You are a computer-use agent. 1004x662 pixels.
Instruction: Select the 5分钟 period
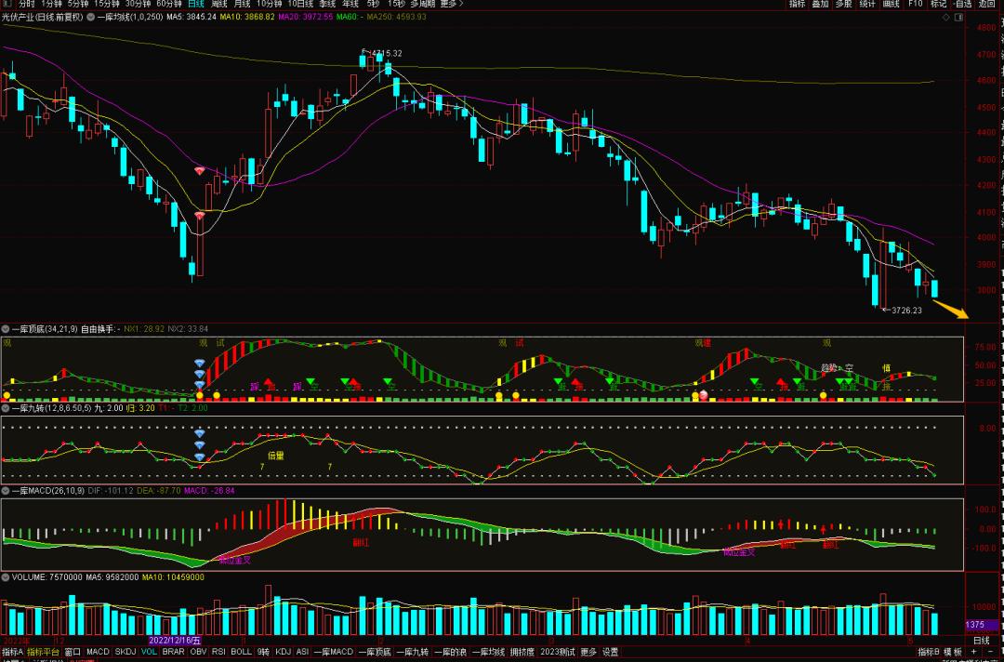point(78,4)
